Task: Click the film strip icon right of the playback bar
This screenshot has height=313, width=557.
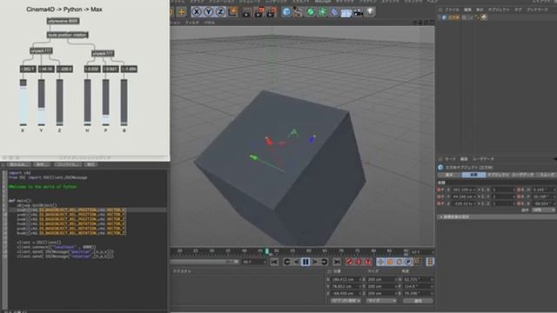Action: point(430,262)
